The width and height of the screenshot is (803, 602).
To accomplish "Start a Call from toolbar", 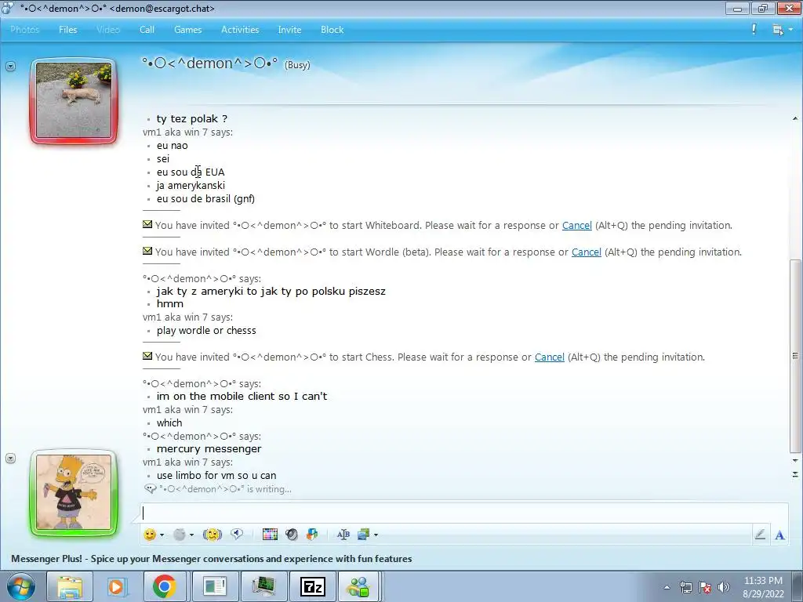I will point(147,30).
